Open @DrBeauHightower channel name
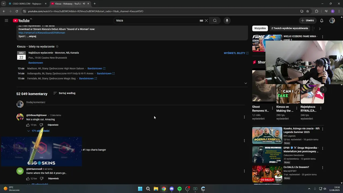343x193 pixels. (x=36, y=115)
